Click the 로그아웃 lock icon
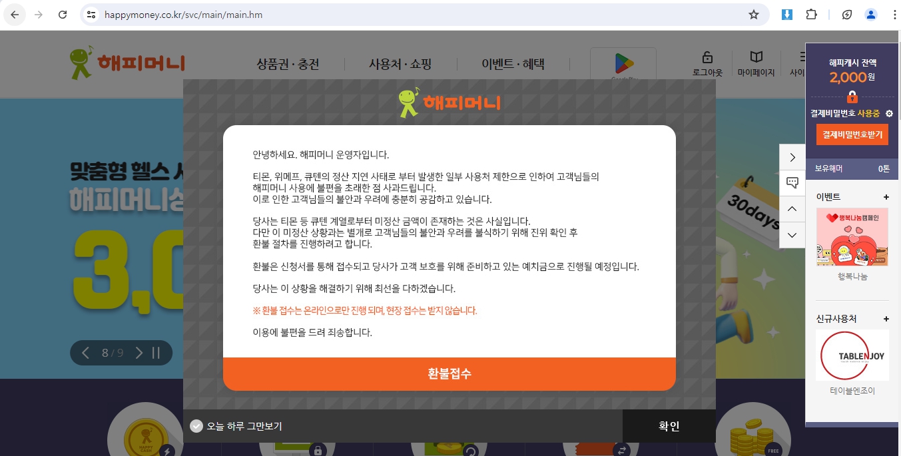 coord(707,57)
